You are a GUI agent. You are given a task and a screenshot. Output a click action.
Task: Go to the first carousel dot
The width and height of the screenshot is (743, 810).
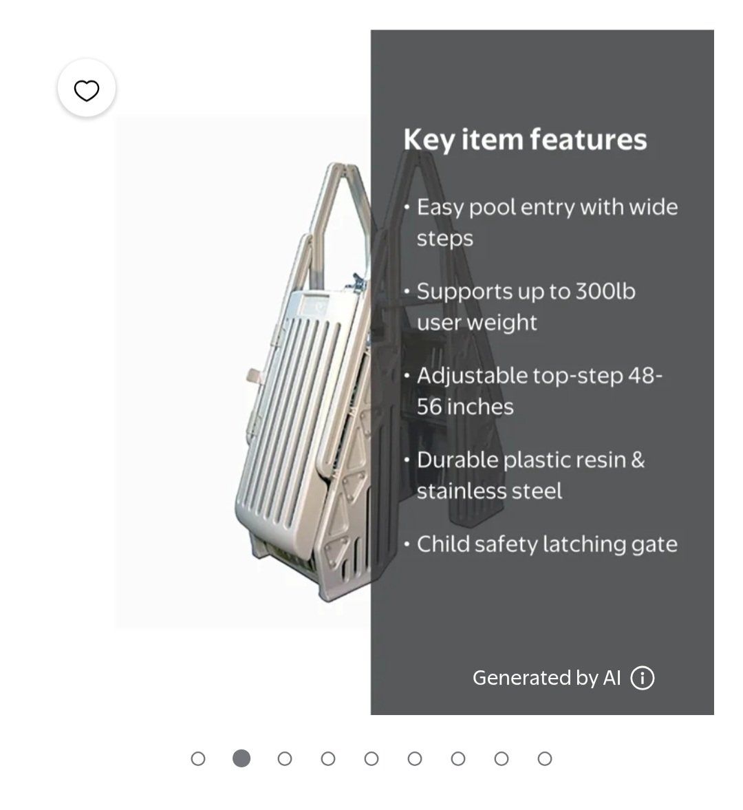[x=197, y=758]
